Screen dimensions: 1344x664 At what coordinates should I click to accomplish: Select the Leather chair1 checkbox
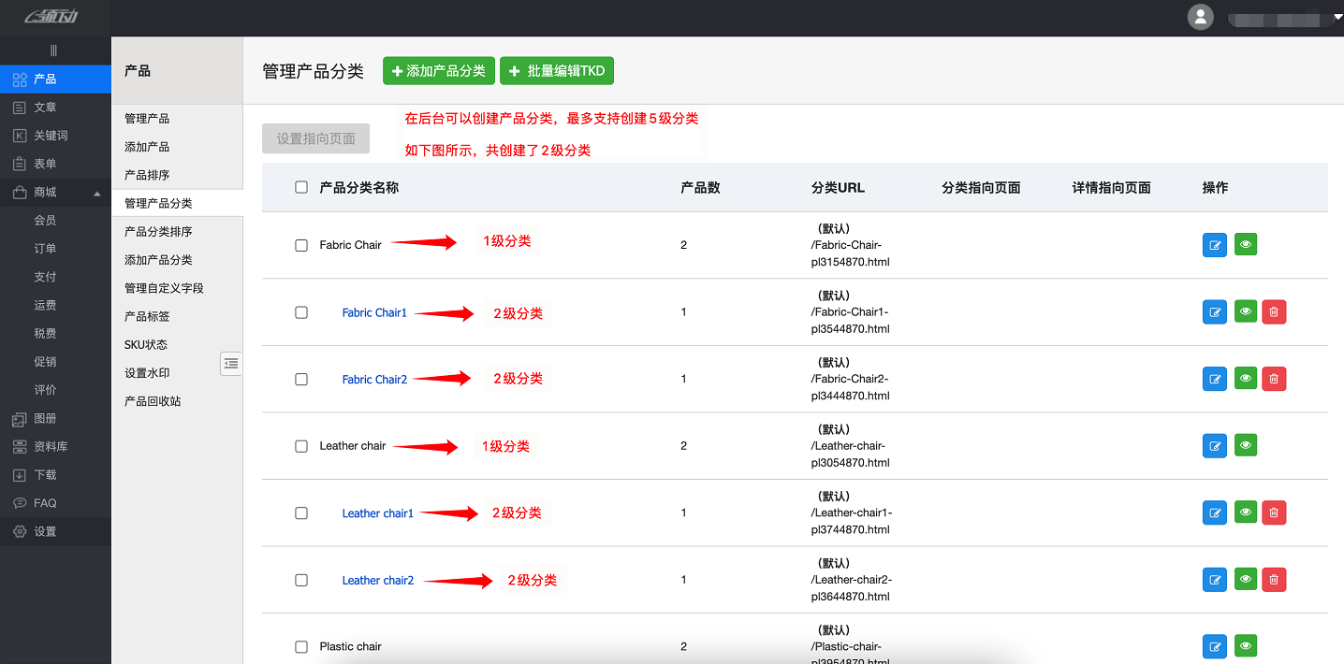(x=301, y=513)
